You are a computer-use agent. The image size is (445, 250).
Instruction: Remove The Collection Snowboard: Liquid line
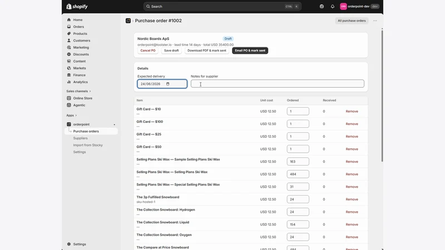click(x=352, y=224)
